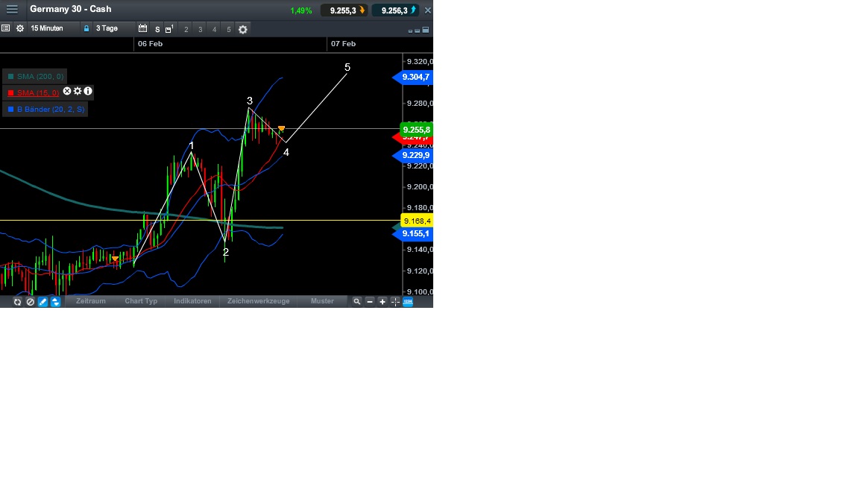
Task: Click the calendar date-selection icon
Action: (143, 28)
